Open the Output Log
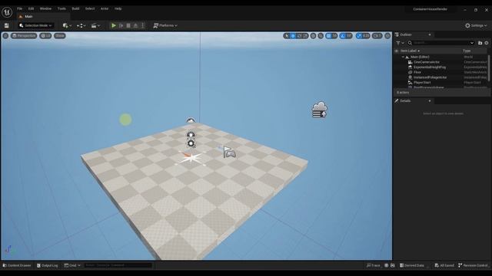 pyautogui.click(x=48, y=265)
